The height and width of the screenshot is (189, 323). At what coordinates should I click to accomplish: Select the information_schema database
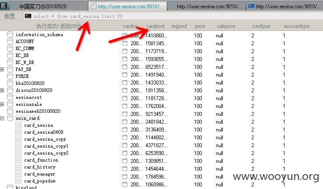39,34
